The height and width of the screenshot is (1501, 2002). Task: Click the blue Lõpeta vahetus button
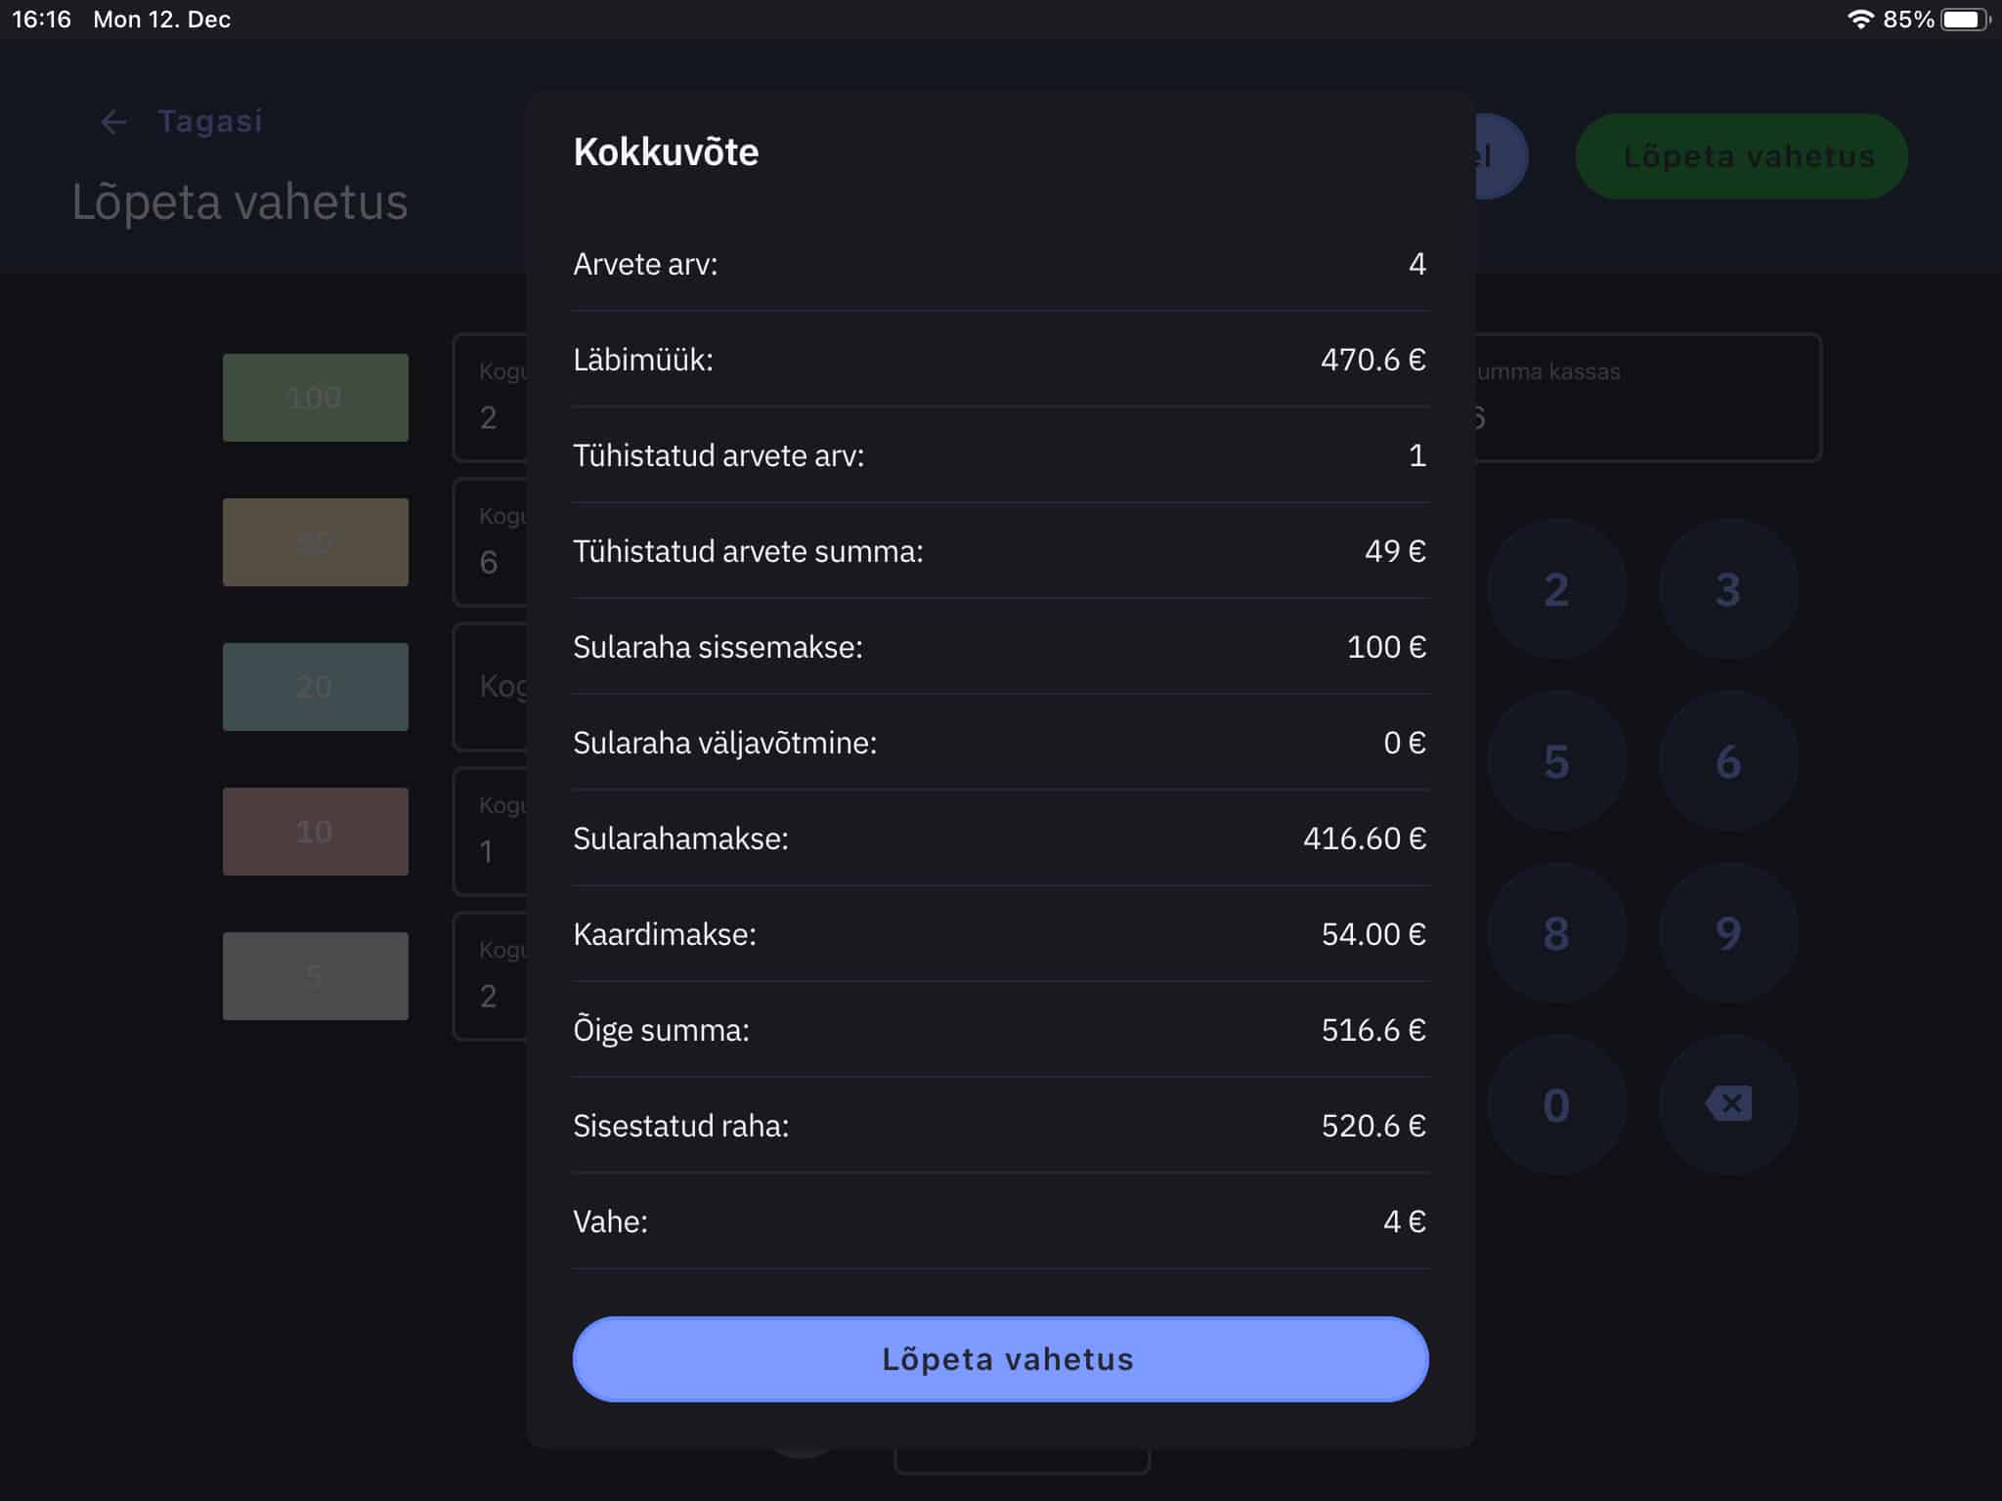click(1000, 1358)
